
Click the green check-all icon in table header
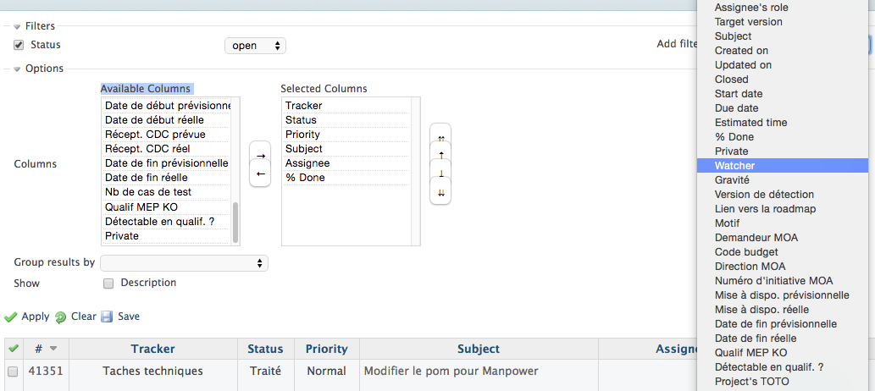(14, 349)
